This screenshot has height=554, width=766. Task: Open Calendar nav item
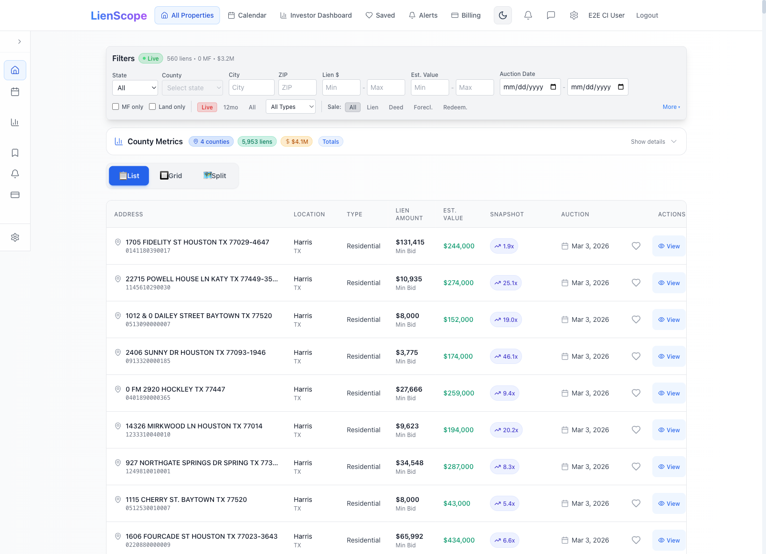[x=247, y=15]
